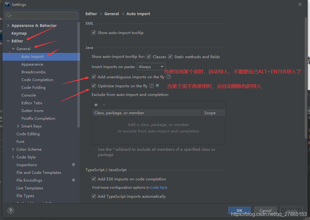
Task: Uncheck the Classes tooltip checkbox
Action: coord(149,57)
